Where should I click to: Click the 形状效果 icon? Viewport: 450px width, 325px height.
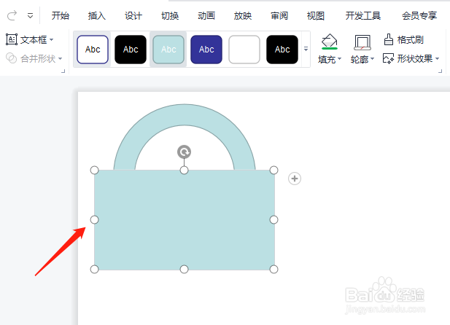[388, 58]
